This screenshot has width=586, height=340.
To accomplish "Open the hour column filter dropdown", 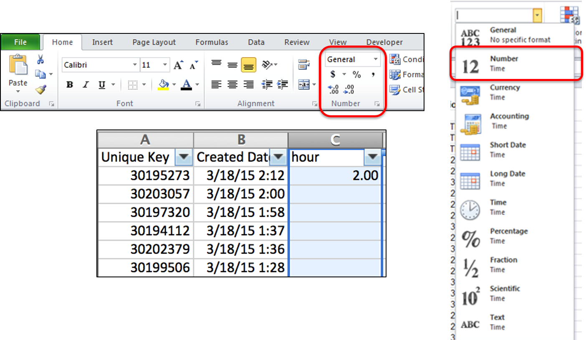I will tap(373, 157).
